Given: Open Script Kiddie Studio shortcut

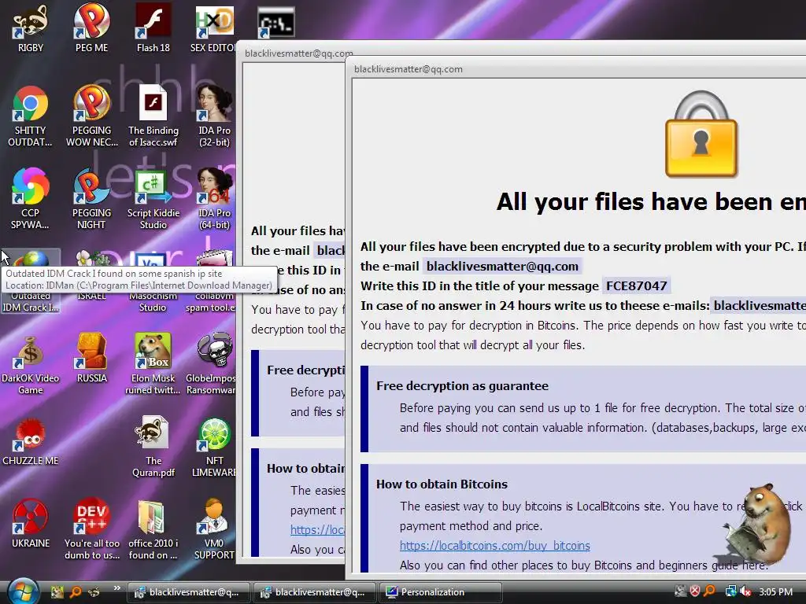Looking at the screenshot, I should tap(153, 199).
